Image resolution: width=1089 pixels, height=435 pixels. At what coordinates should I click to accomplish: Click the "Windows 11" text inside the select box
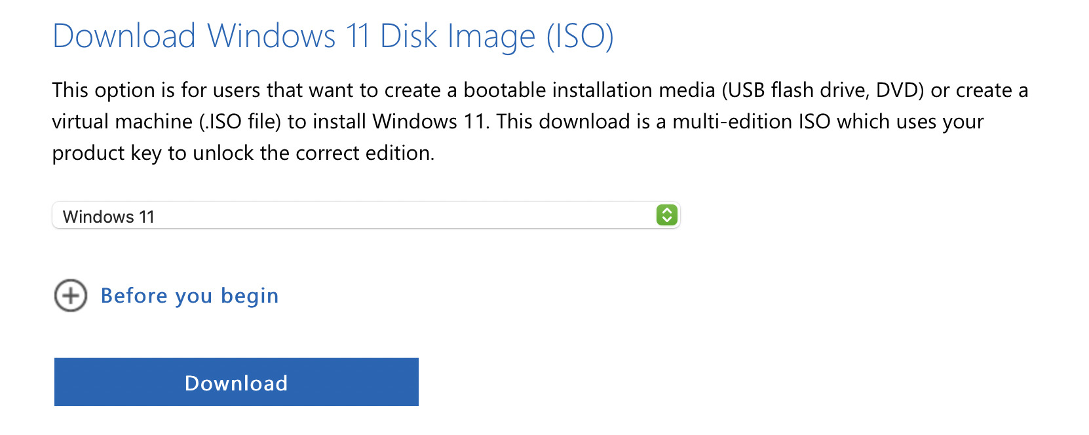click(x=109, y=217)
